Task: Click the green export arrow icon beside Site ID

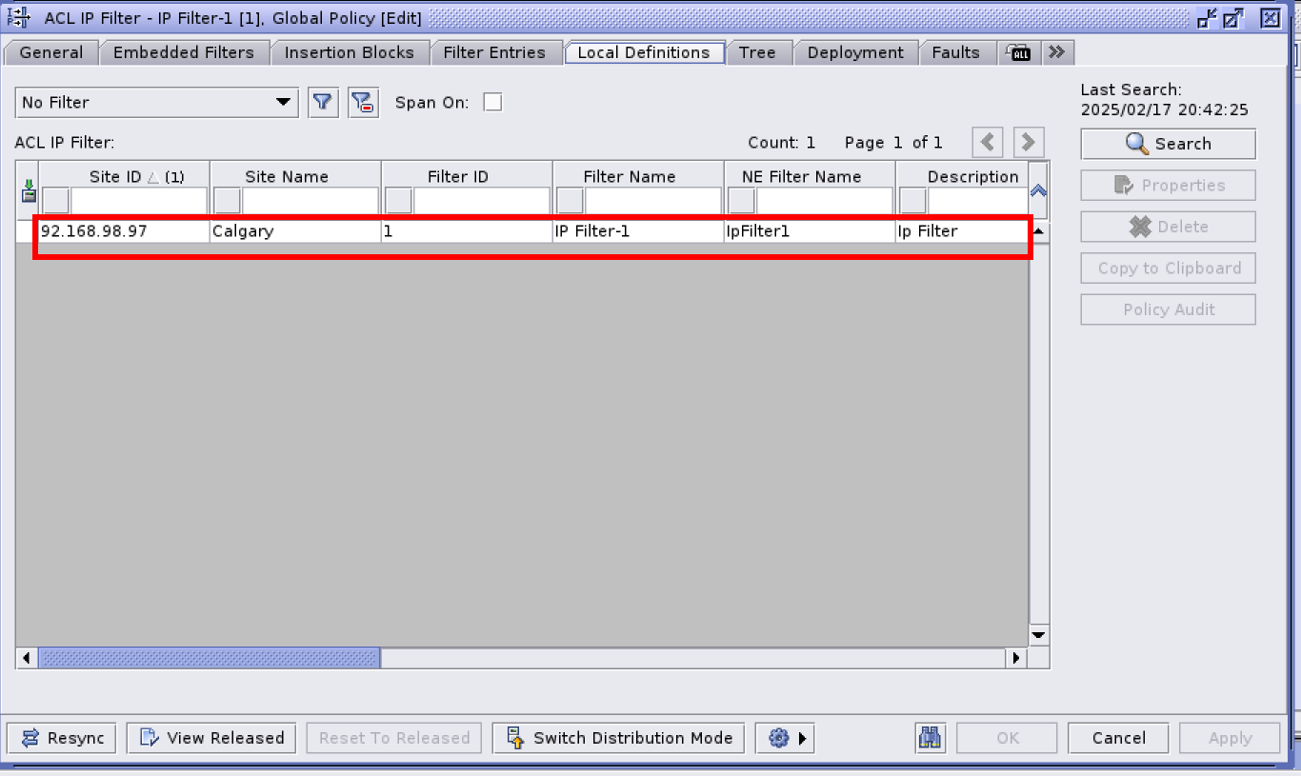Action: pos(29,189)
